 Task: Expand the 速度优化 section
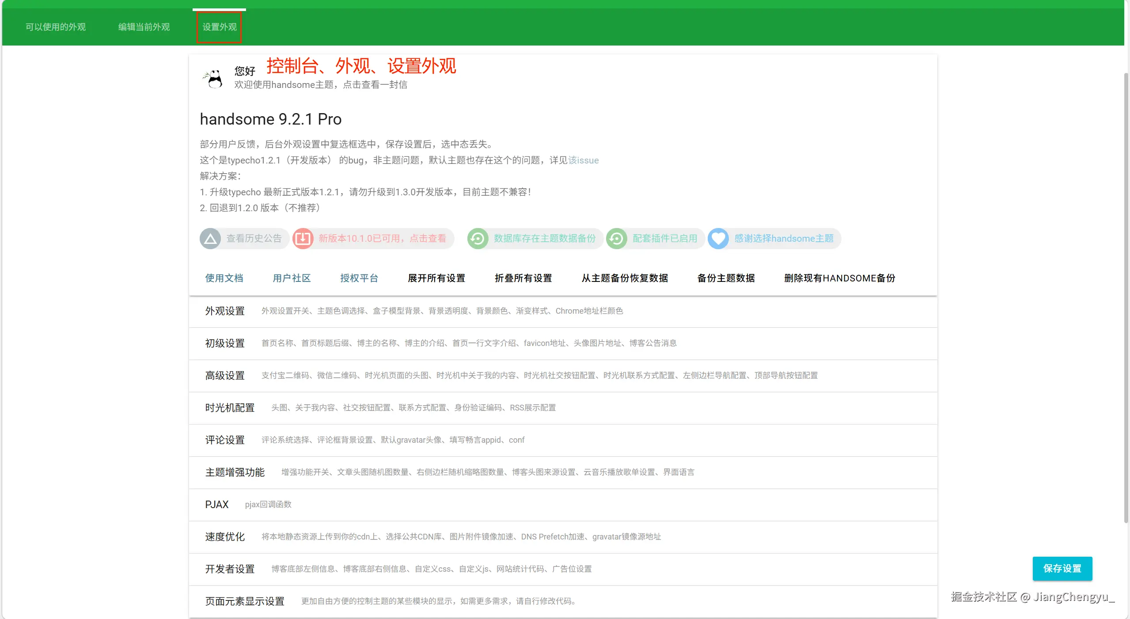coord(225,537)
